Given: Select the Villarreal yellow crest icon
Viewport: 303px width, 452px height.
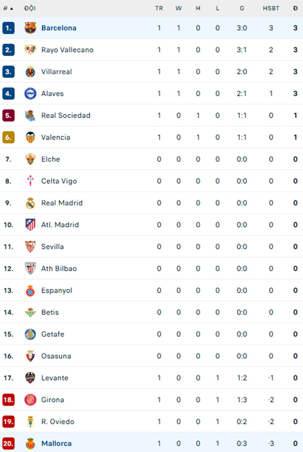Looking at the screenshot, I should (x=30, y=72).
